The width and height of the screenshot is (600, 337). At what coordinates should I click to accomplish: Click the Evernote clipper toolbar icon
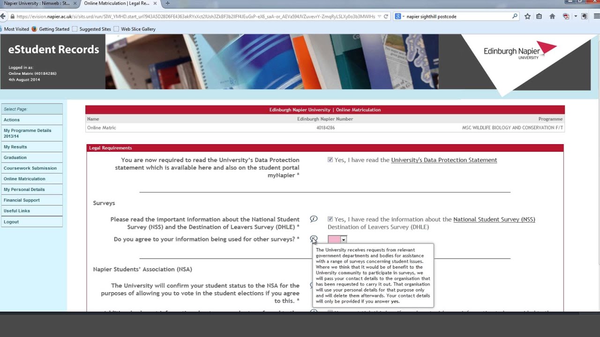(x=584, y=16)
